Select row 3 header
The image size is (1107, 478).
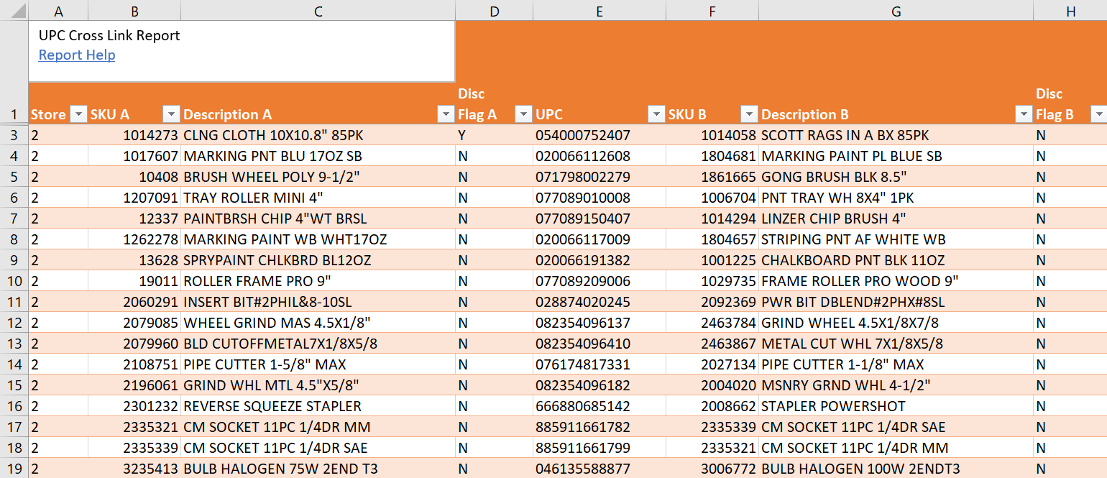click(14, 135)
